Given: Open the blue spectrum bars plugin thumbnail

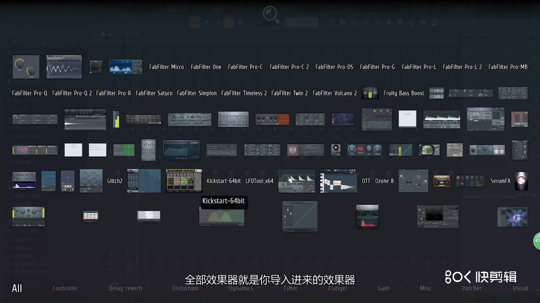Looking at the screenshot, I should pos(126,67).
